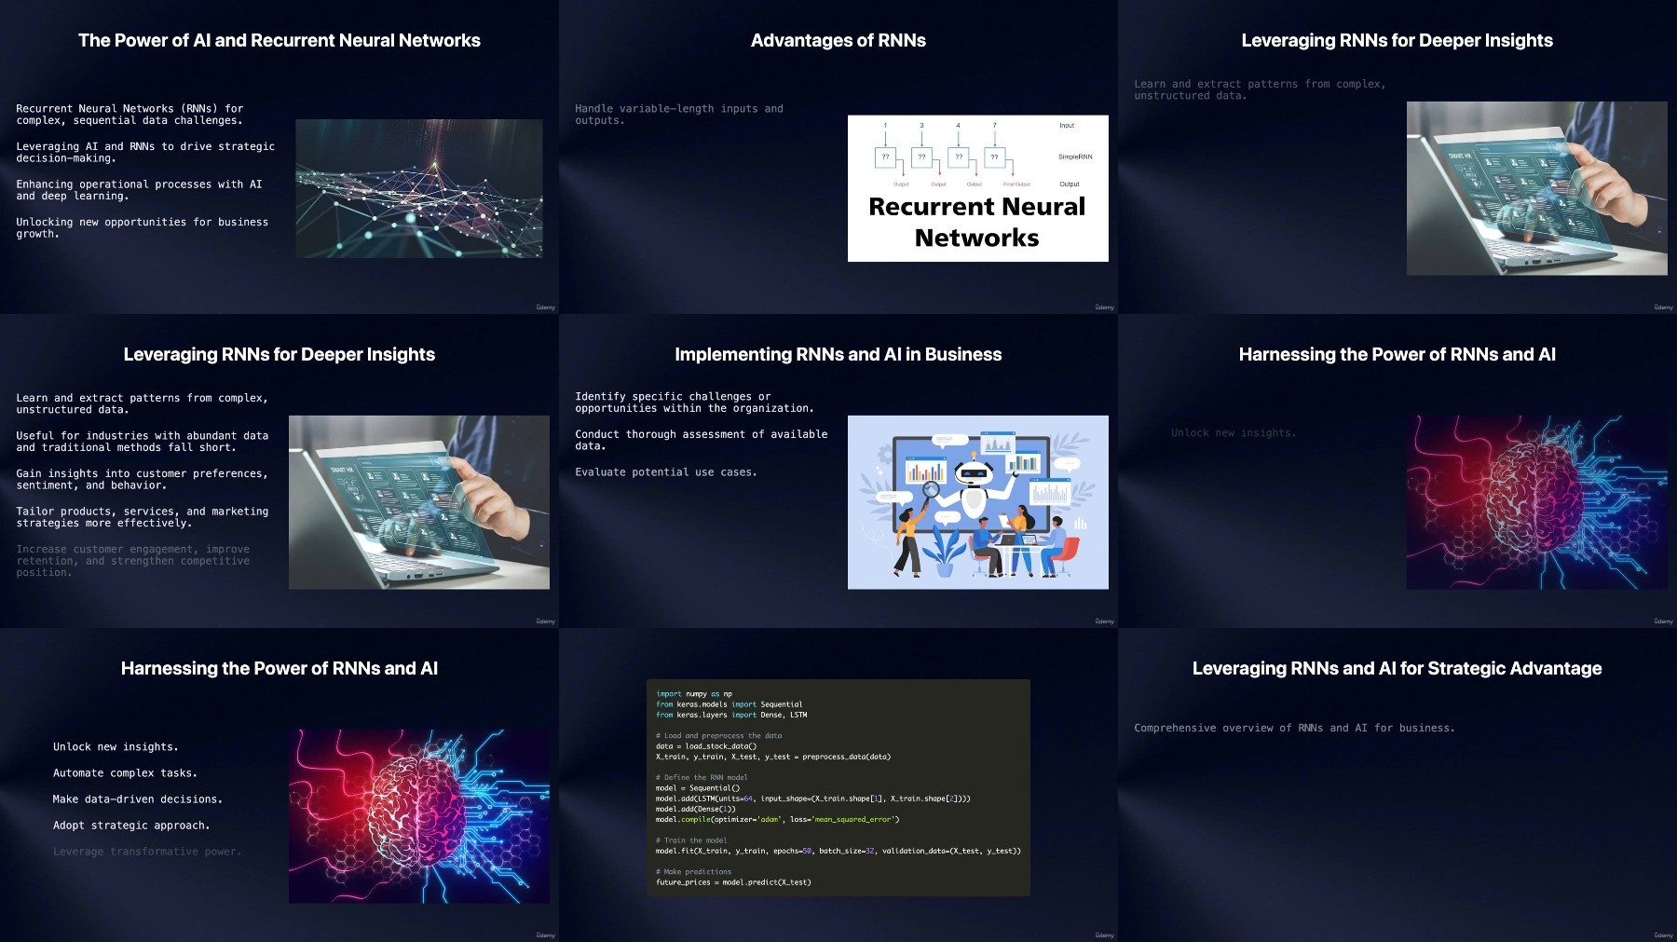Click code line "model.fit(X_train, y_train..."

tap(838, 851)
